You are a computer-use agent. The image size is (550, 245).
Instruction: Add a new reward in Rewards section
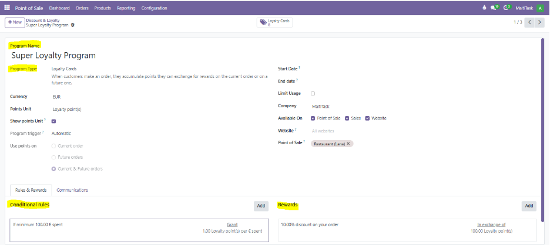[x=529, y=206]
